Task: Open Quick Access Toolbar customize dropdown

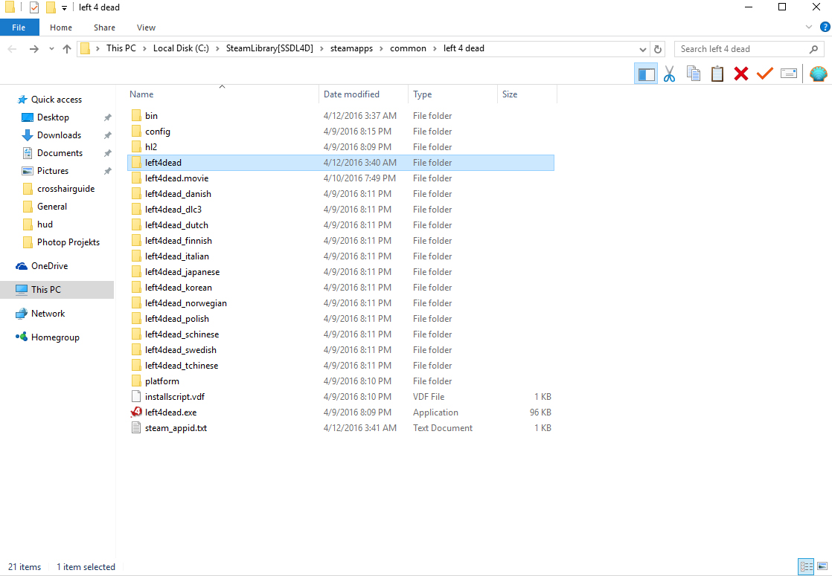Action: pos(64,8)
